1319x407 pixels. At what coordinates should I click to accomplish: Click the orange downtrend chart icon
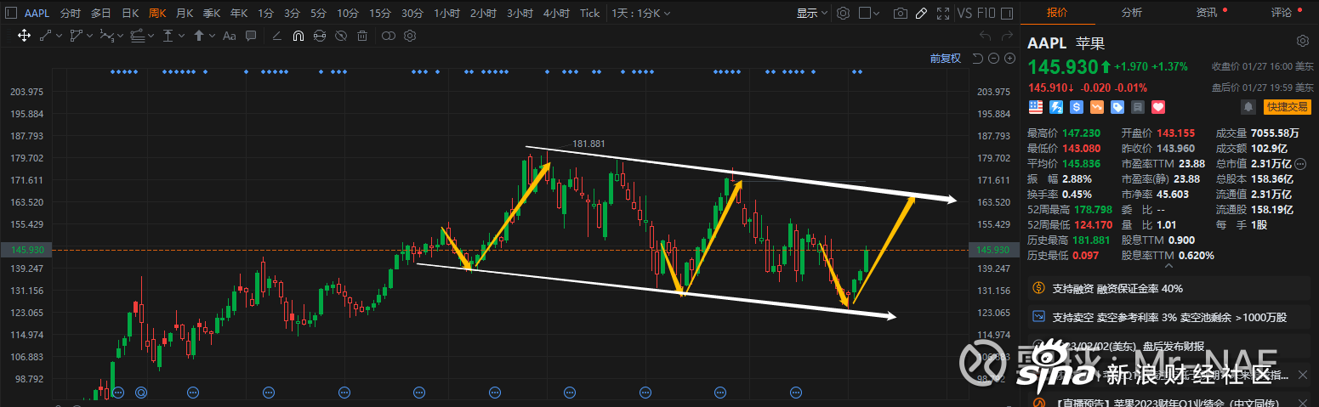coord(1096,107)
